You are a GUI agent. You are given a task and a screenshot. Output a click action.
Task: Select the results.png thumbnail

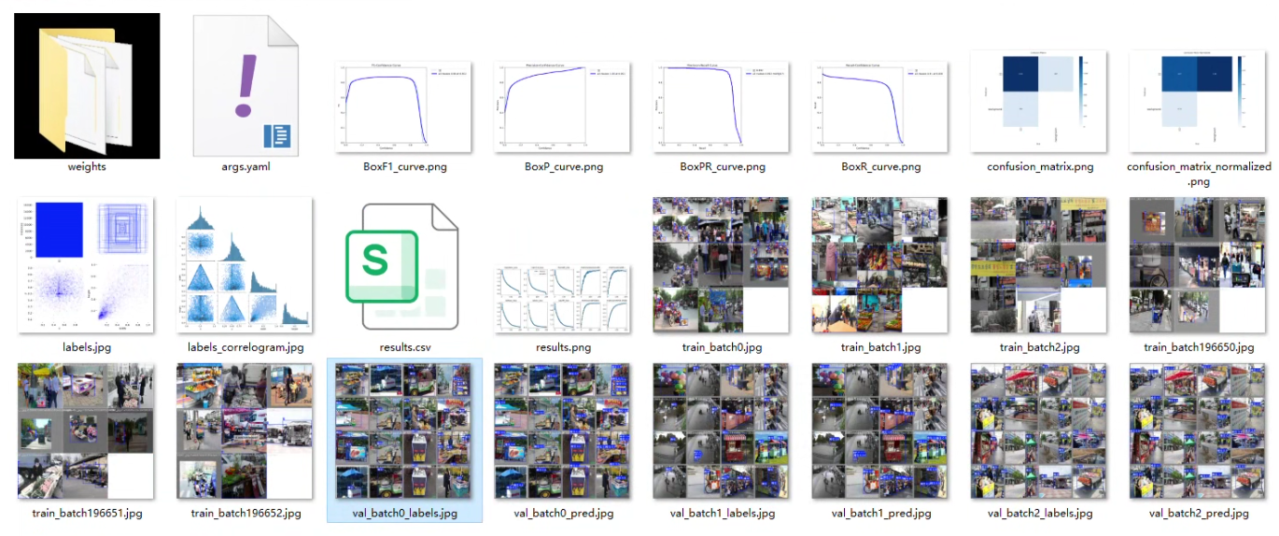coord(563,299)
